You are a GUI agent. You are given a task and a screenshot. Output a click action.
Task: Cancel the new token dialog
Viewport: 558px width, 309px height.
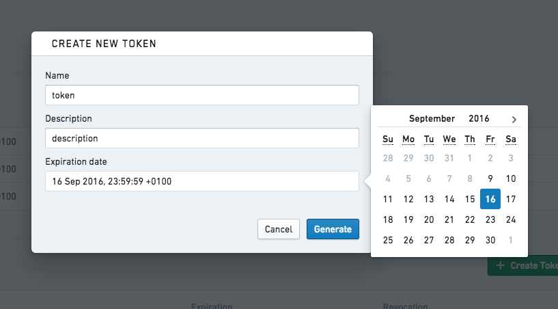(x=279, y=229)
